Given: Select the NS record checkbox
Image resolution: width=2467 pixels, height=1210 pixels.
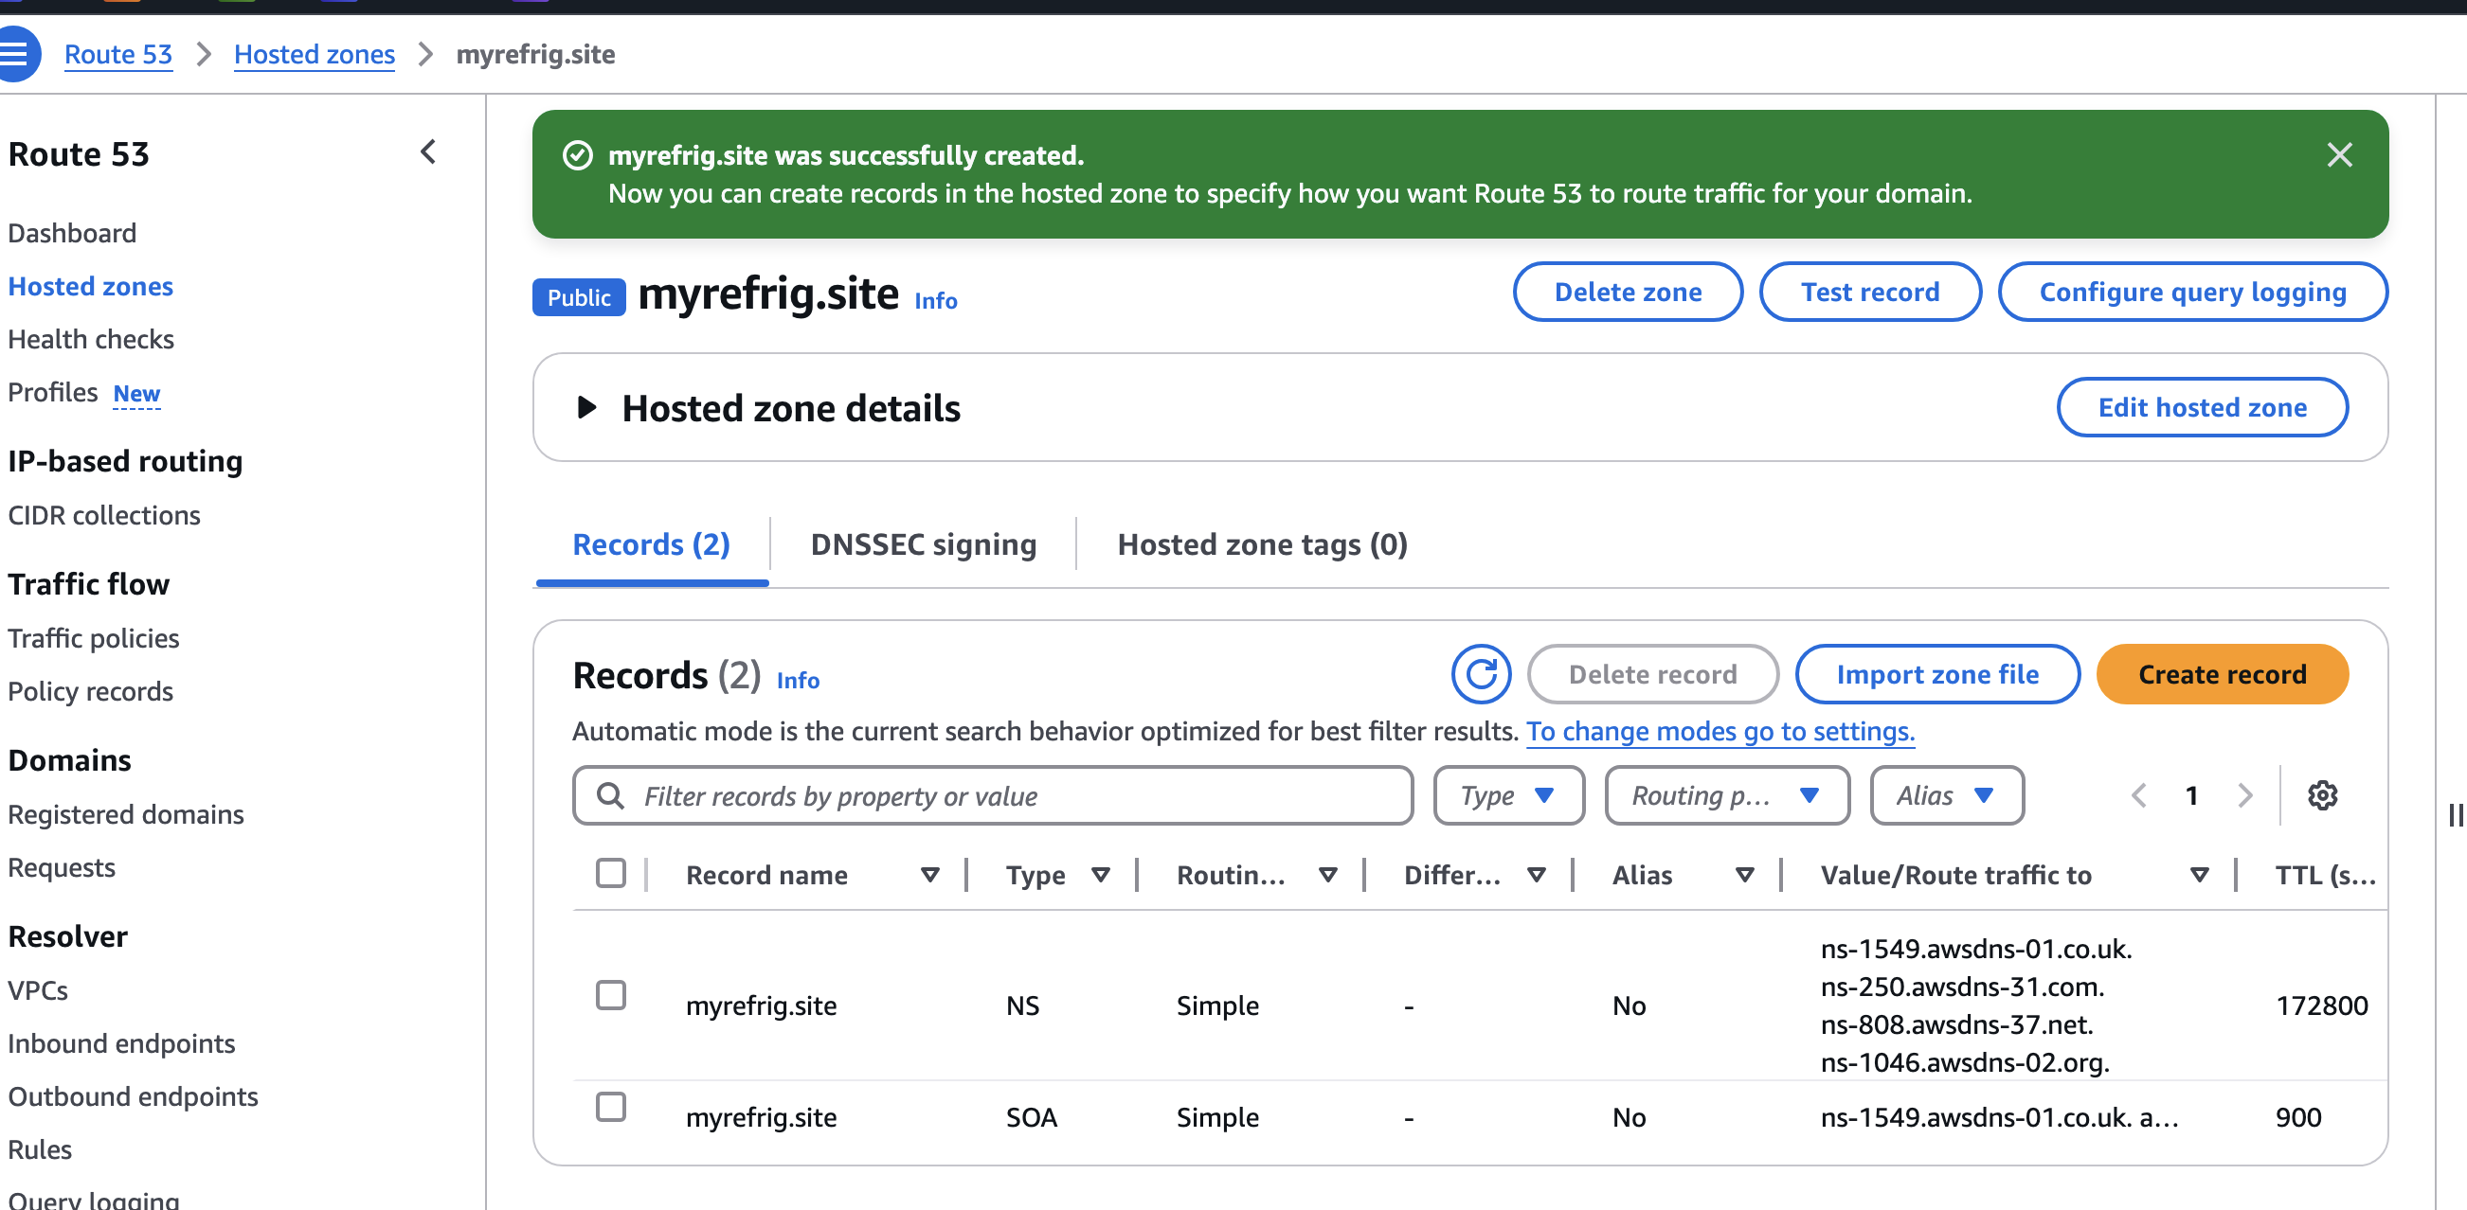Looking at the screenshot, I should pyautogui.click(x=610, y=995).
